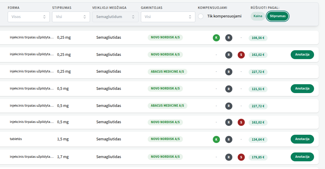Click R badge on first 227,72 € row

(x=229, y=72)
